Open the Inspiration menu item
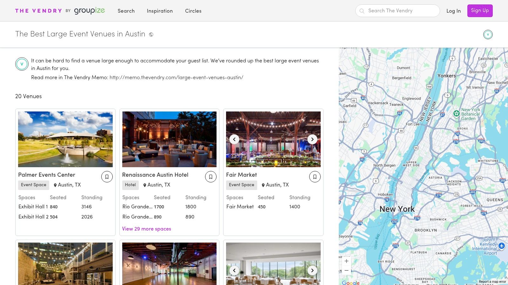The width and height of the screenshot is (508, 285). 160,11
